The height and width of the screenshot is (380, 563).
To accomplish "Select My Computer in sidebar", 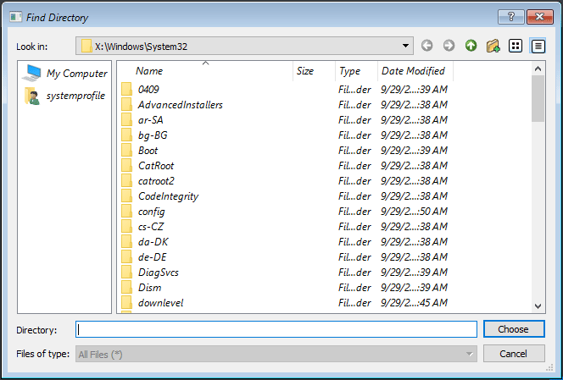I will 64,73.
